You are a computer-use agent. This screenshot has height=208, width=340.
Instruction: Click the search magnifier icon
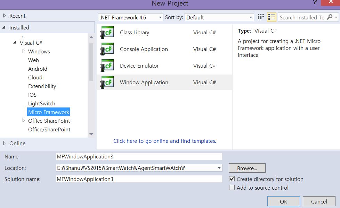pos(330,17)
